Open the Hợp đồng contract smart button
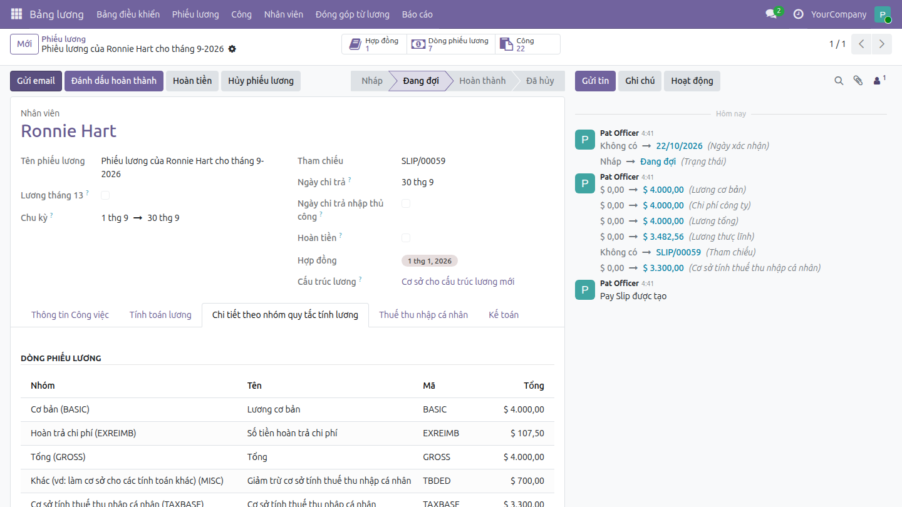This screenshot has width=902, height=507. point(373,44)
